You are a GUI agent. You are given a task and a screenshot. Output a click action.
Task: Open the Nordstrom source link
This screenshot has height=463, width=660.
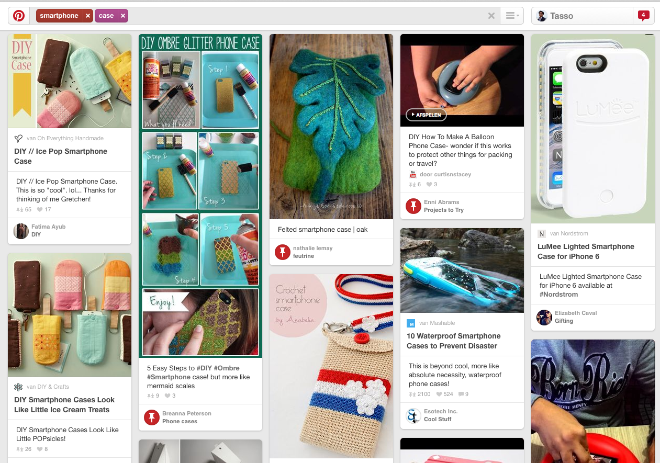[x=569, y=233]
